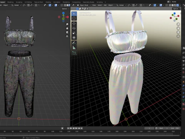Viewport: 185px width, 139px height.
Task: Click the Start frame field in timeline
Action: click(163, 128)
